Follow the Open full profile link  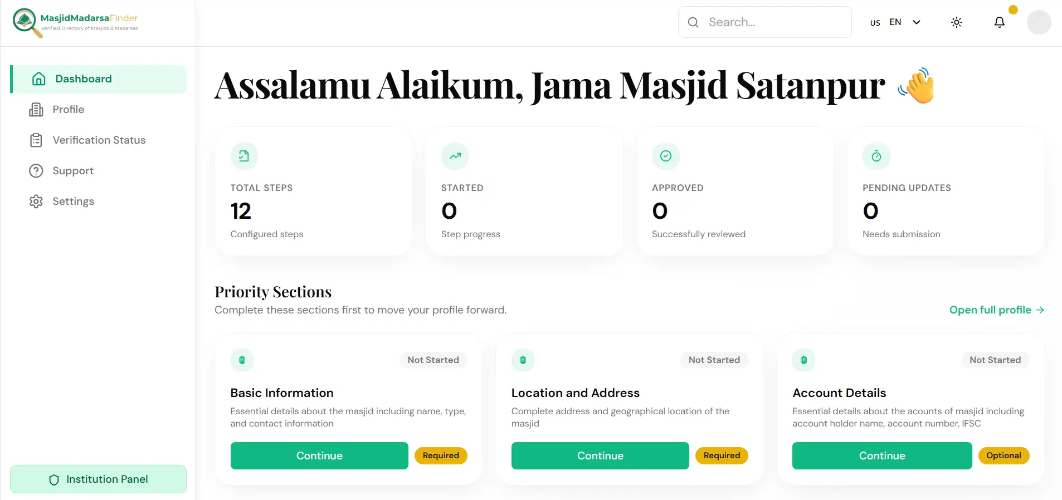point(997,310)
